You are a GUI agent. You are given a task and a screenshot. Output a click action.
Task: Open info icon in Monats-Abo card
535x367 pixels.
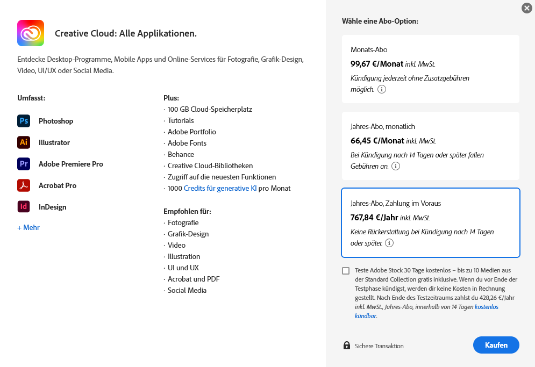click(382, 89)
